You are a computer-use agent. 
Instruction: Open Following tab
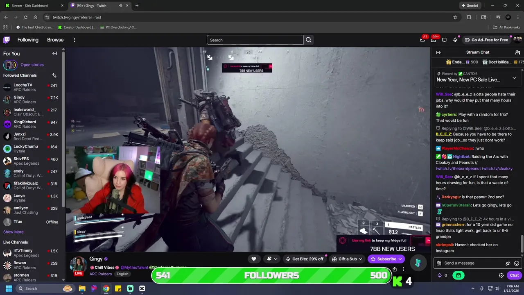point(28,40)
